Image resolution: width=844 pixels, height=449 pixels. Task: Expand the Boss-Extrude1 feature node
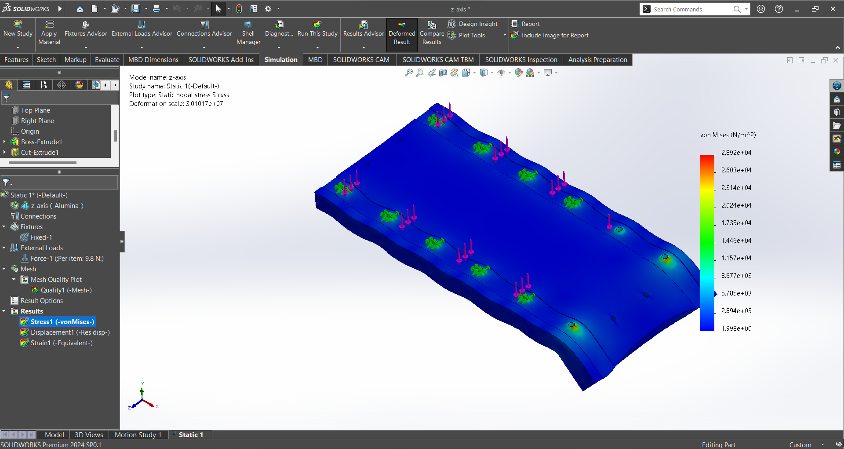[x=5, y=142]
